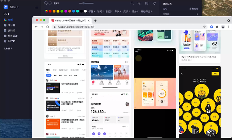Click the yellow button on bubbles thumbnail
The width and height of the screenshot is (232, 140).
point(215,74)
